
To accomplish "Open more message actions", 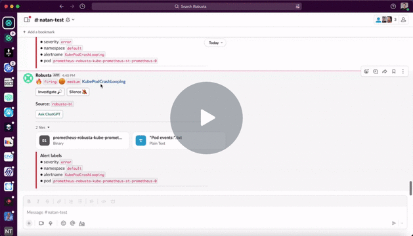I will [x=403, y=71].
